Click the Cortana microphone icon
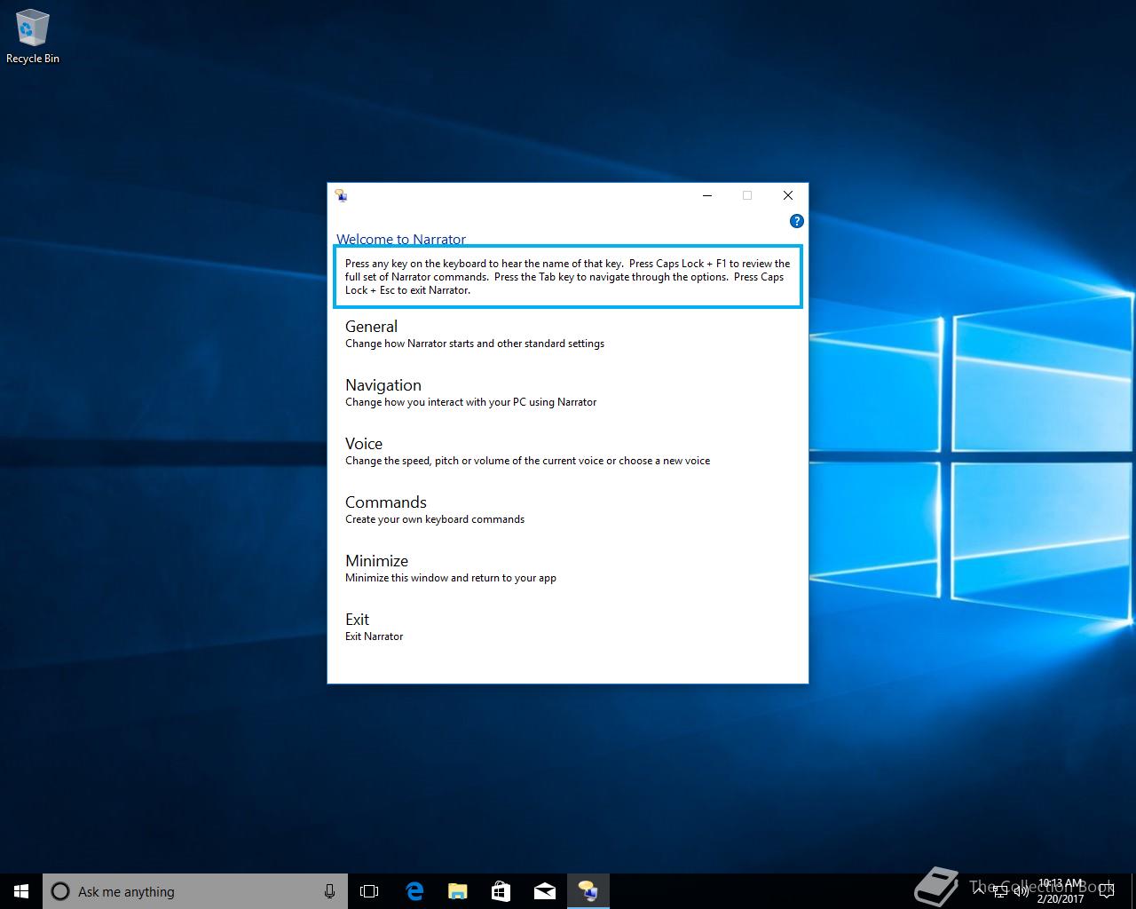 click(x=329, y=891)
